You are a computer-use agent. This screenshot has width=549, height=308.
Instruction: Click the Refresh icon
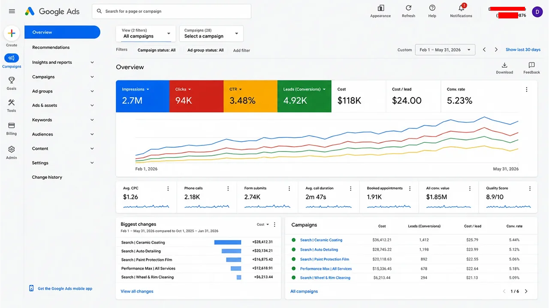click(408, 8)
